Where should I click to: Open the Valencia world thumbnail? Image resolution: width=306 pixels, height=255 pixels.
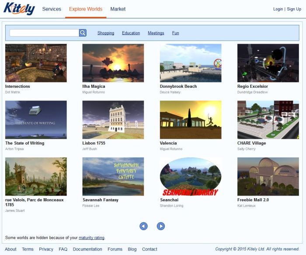pos(191,120)
